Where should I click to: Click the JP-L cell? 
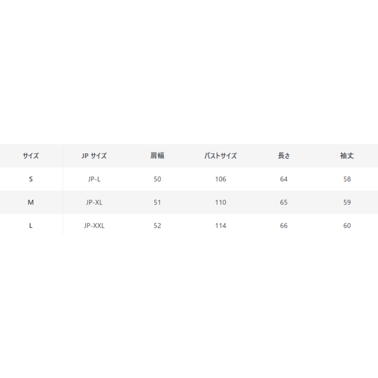coord(94,179)
